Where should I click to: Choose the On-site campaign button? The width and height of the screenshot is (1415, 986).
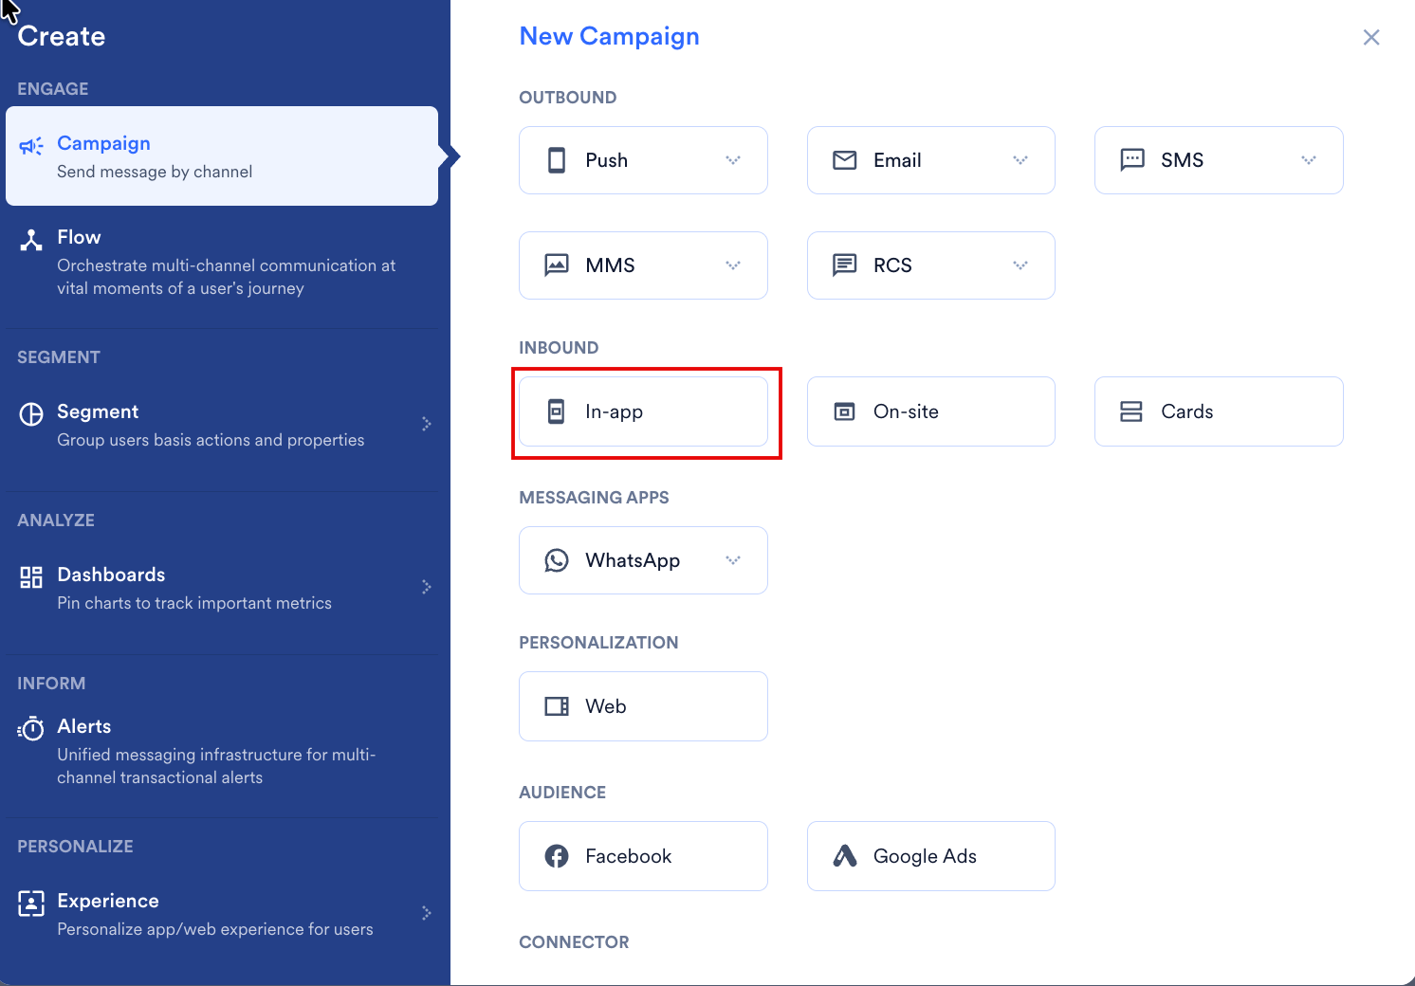[x=931, y=411]
